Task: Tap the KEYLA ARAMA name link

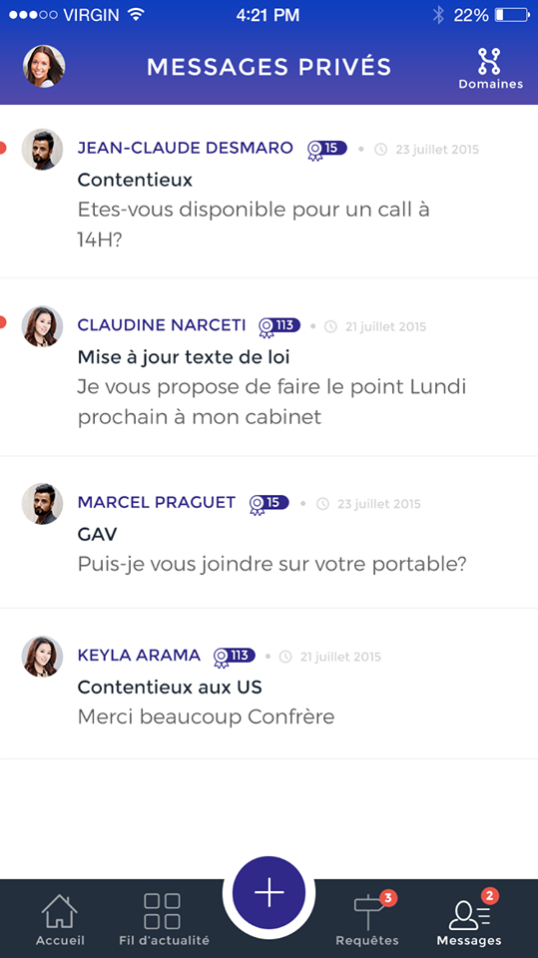Action: [139, 655]
